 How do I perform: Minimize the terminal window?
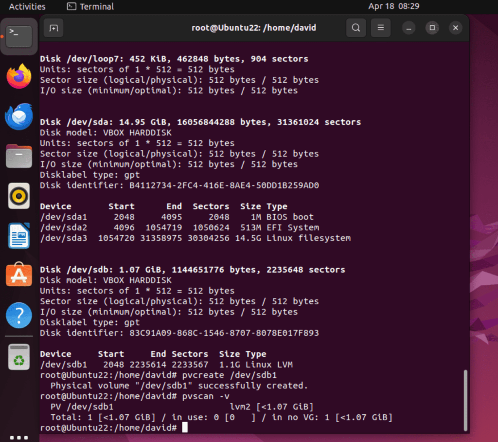point(409,28)
